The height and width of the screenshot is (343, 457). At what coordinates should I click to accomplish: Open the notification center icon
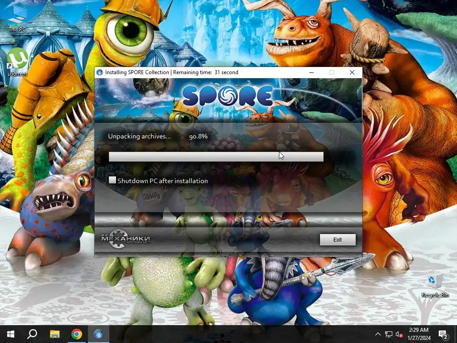tap(443, 335)
